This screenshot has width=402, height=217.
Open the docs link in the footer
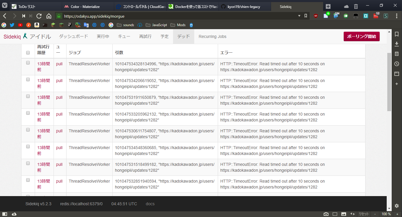click(150, 204)
